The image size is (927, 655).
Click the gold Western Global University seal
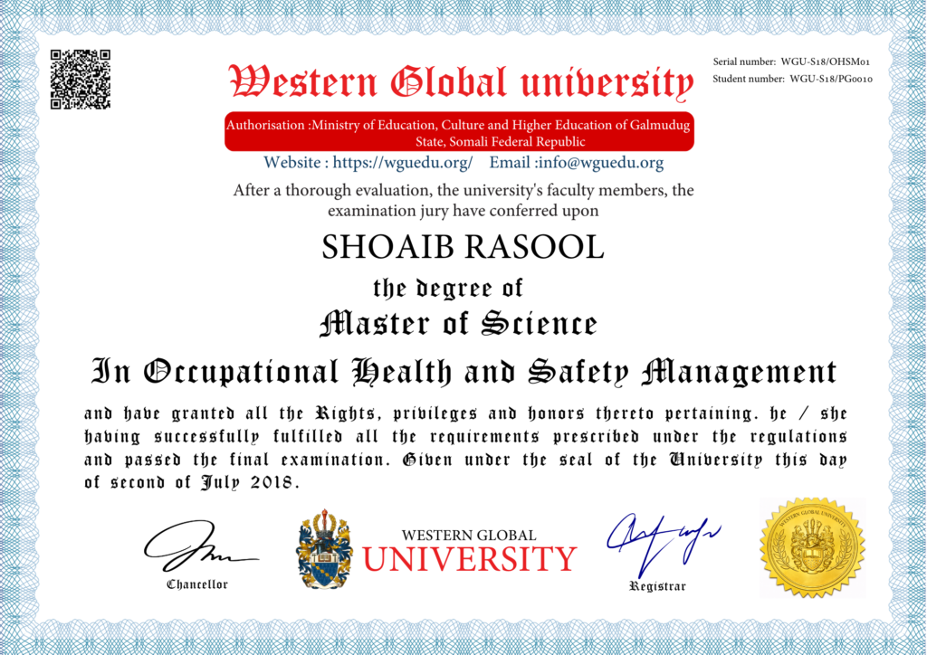pos(812,547)
